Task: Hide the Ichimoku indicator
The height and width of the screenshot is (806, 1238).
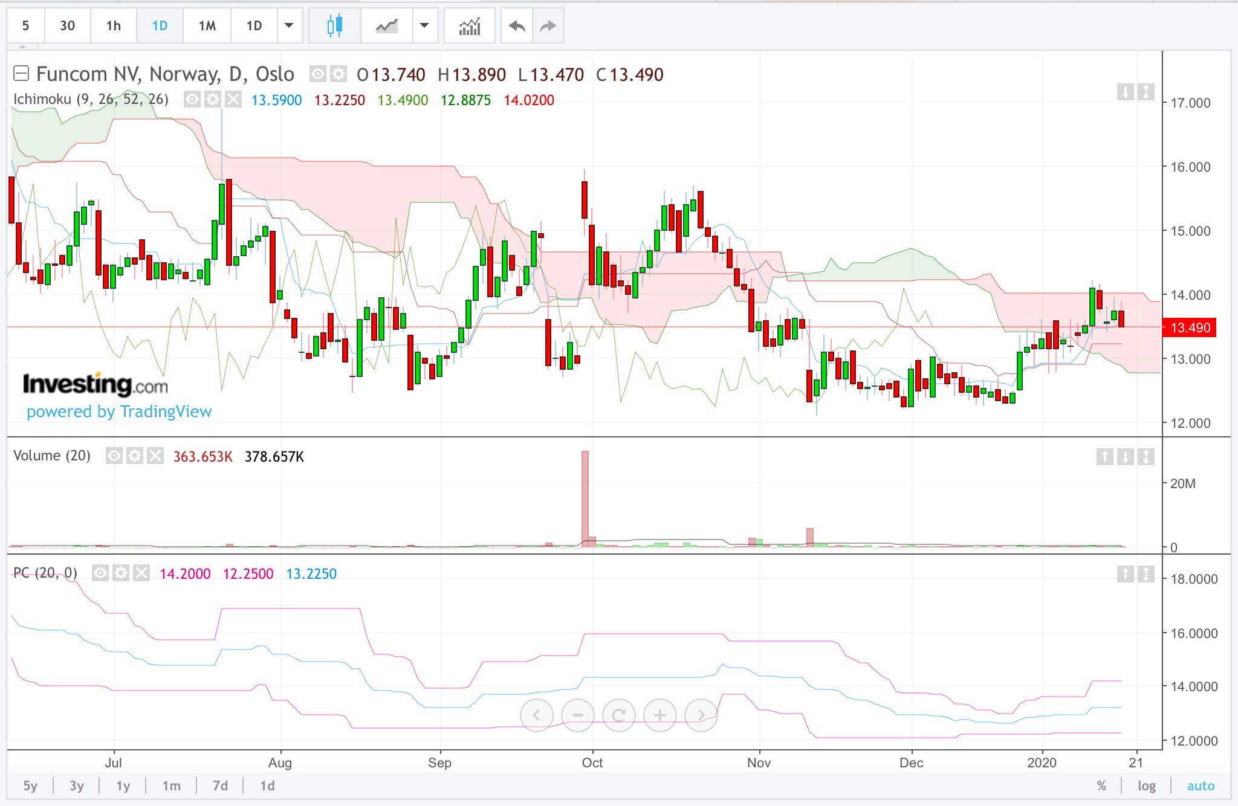Action: (x=192, y=100)
